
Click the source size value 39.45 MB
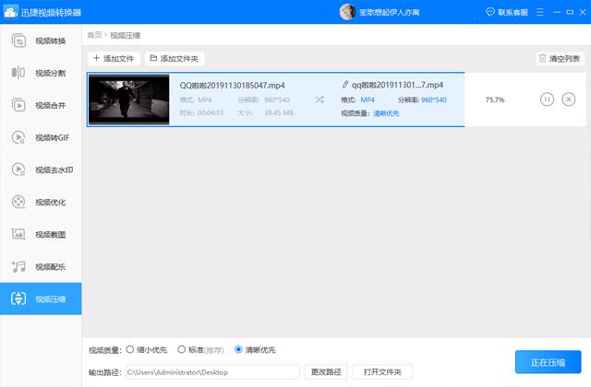point(279,112)
